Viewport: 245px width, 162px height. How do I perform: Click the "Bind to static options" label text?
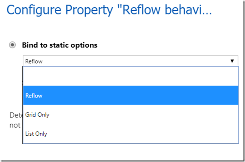(x=59, y=45)
